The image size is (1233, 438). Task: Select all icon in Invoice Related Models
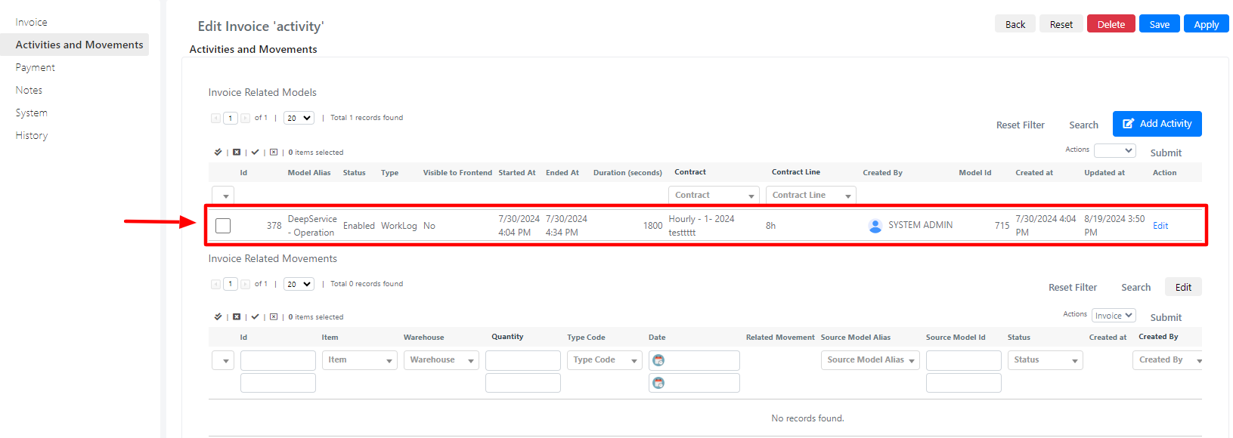point(218,152)
